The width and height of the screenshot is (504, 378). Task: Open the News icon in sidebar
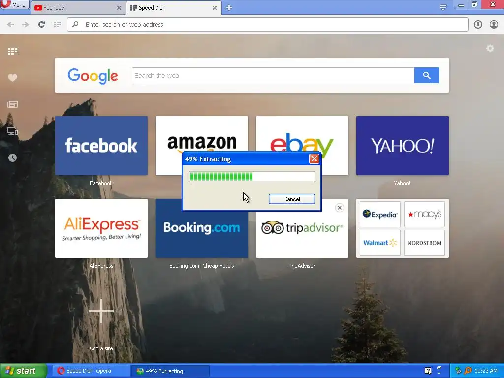point(12,104)
